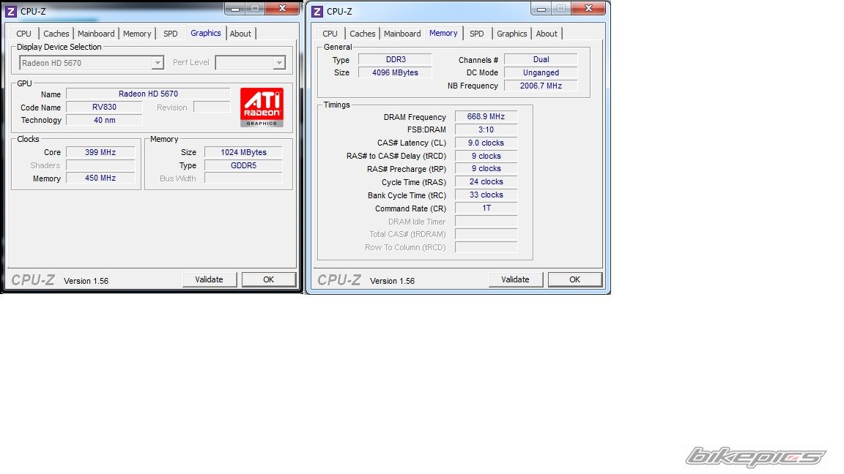844x474 pixels.
Task: Click the empty DRAM Idle Timer field
Action: 486,221
